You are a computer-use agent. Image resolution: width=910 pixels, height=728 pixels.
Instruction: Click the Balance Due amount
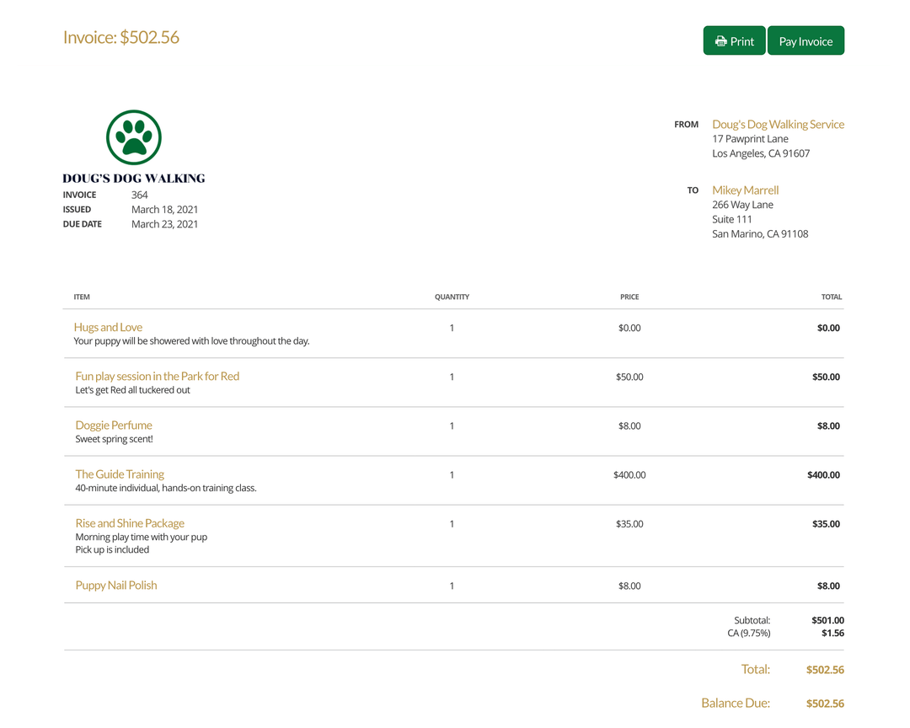(x=824, y=703)
